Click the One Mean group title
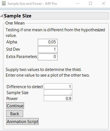The height and width of the screenshot is (131, 110). point(15,23)
